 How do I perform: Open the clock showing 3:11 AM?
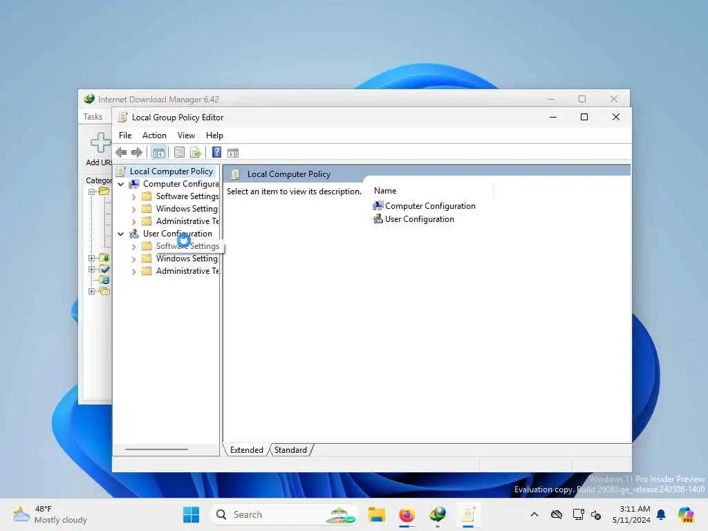631,514
